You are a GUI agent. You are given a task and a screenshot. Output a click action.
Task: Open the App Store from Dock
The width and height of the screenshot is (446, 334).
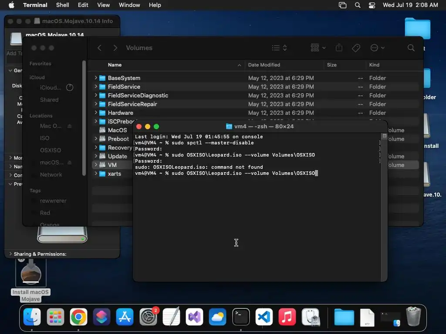[125, 317]
